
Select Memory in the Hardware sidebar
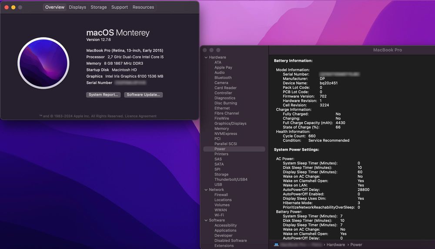coord(222,129)
